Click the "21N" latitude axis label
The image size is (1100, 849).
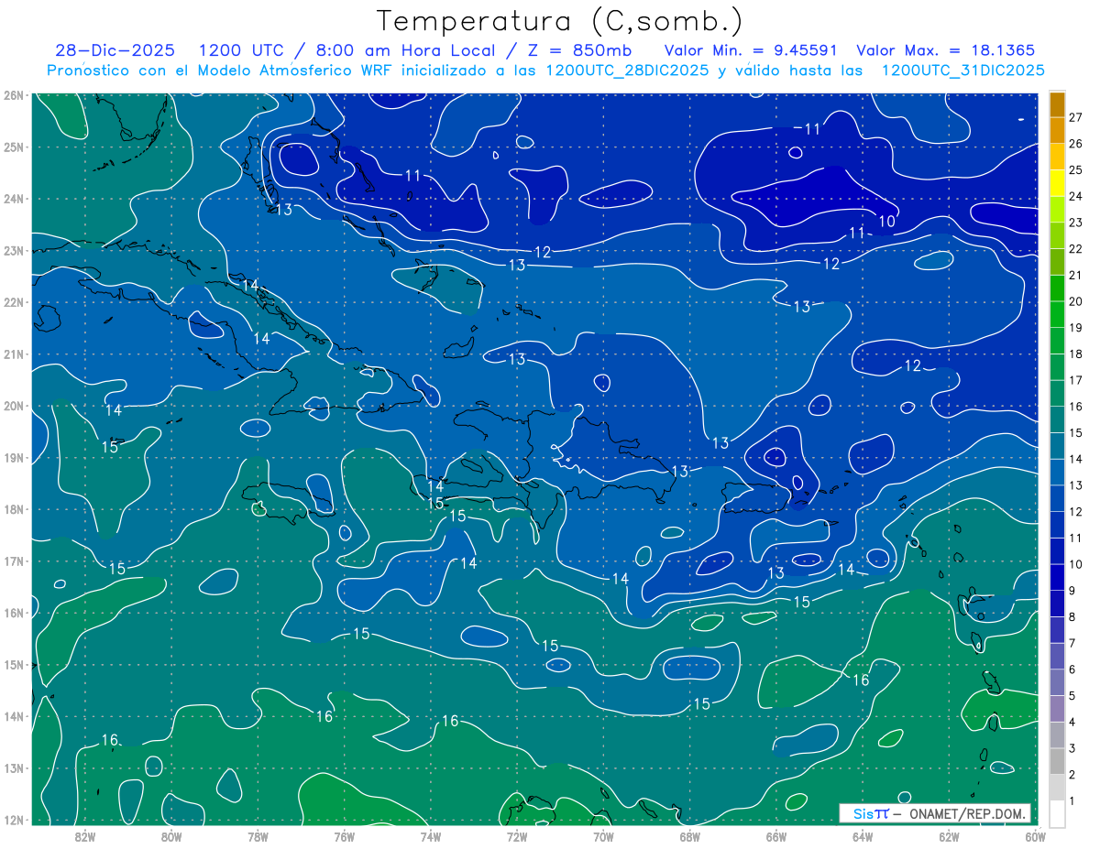pos(14,354)
